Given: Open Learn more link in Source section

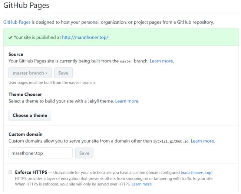Looking at the screenshot, I should pos(162,61).
